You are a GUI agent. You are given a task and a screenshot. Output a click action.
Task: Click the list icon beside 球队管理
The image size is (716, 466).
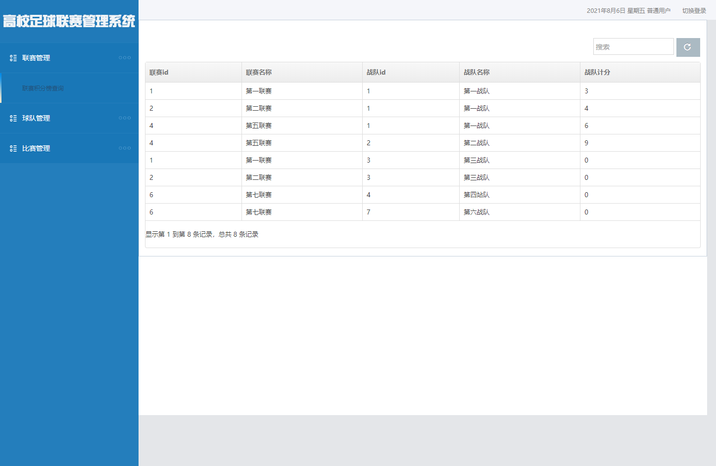(13, 119)
